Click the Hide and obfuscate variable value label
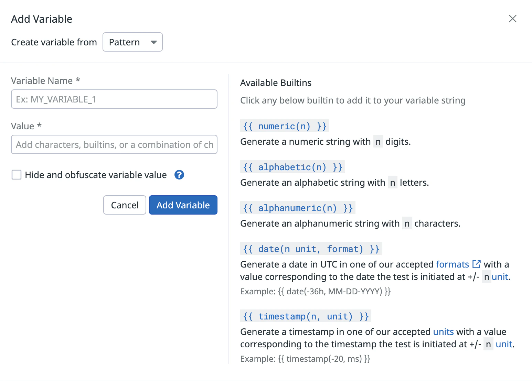532x381 pixels. click(96, 175)
